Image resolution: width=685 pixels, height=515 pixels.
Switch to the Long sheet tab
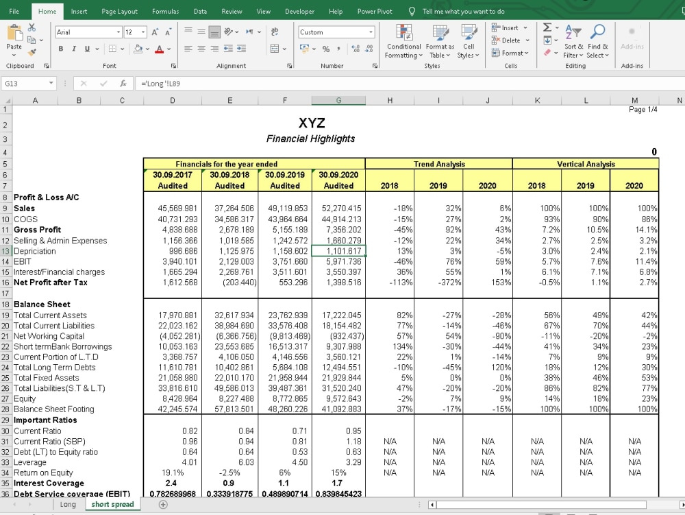[68, 504]
